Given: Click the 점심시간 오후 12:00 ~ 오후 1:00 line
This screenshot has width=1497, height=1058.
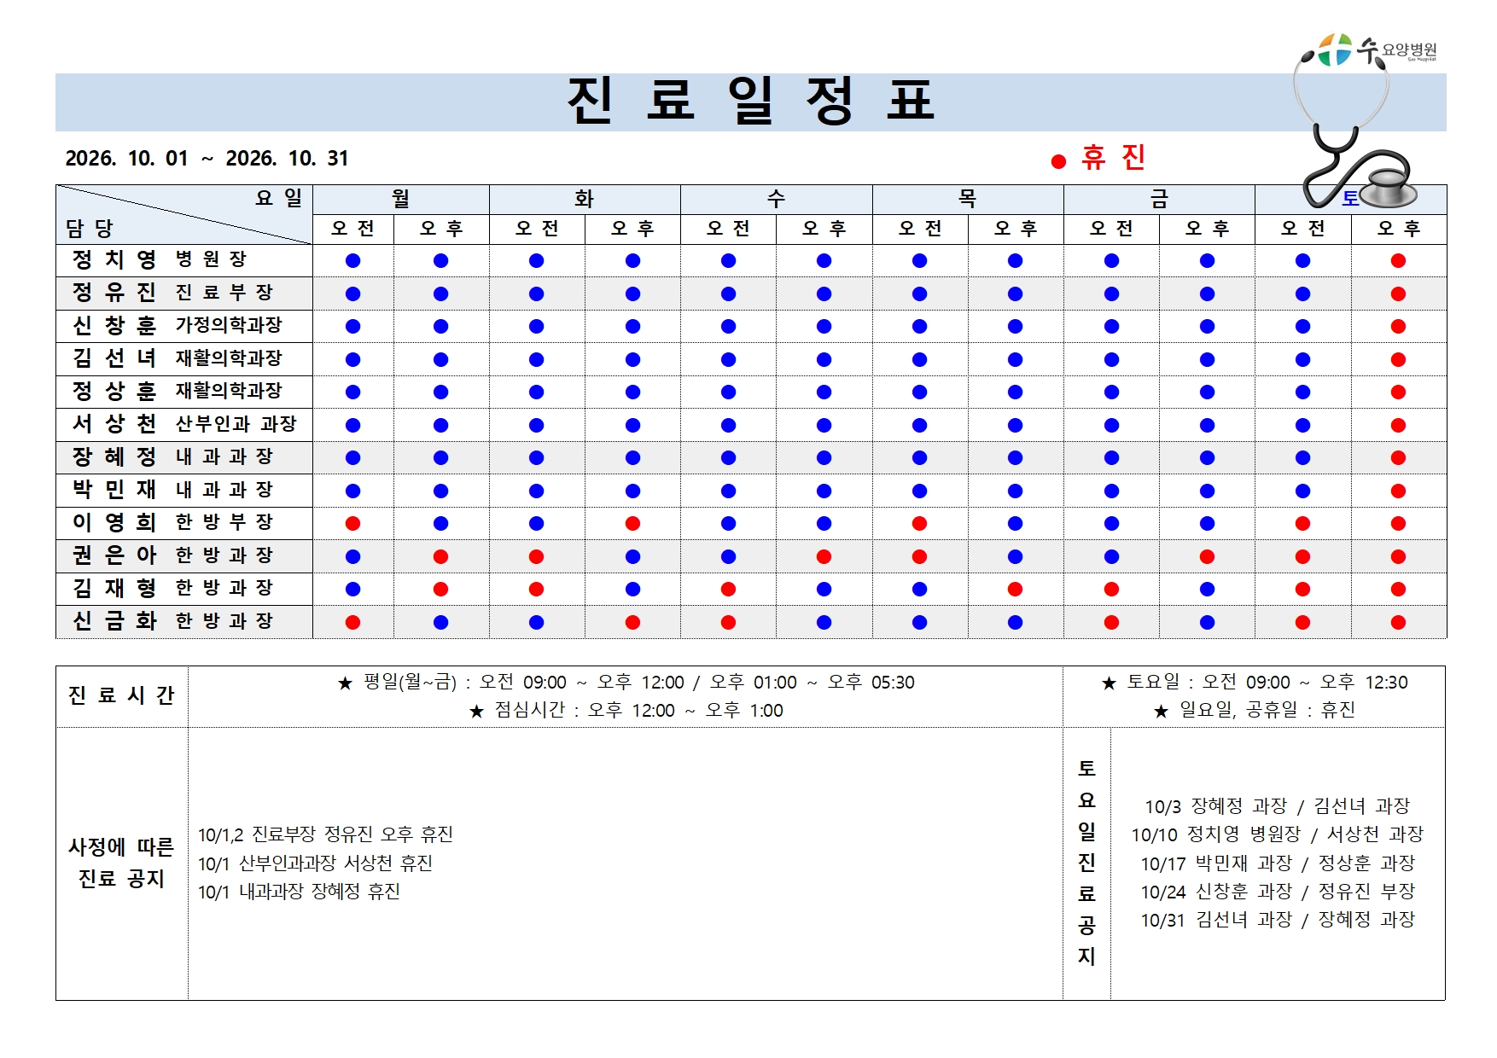Looking at the screenshot, I should [626, 710].
